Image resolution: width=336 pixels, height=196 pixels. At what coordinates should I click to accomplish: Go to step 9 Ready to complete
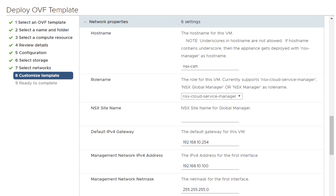36,83
